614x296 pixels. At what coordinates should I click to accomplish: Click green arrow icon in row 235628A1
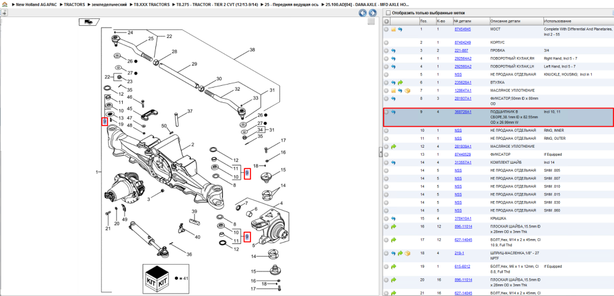400,83
